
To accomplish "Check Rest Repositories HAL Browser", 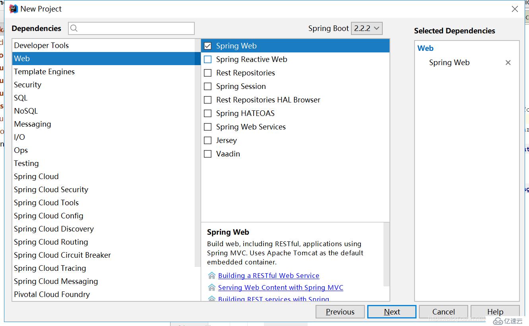I will tap(207, 100).
